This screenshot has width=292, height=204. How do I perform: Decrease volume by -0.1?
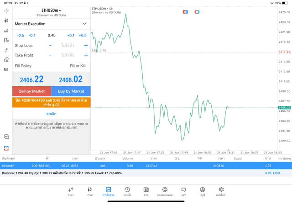pyautogui.click(x=32, y=35)
